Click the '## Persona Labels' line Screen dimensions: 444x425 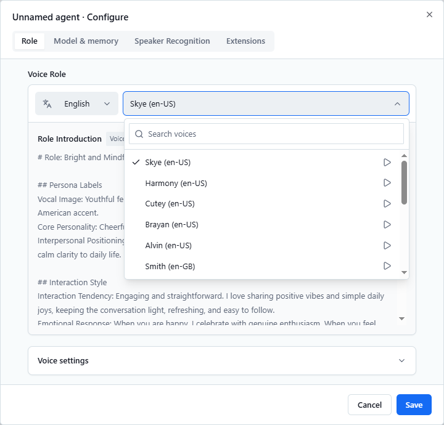70,185
